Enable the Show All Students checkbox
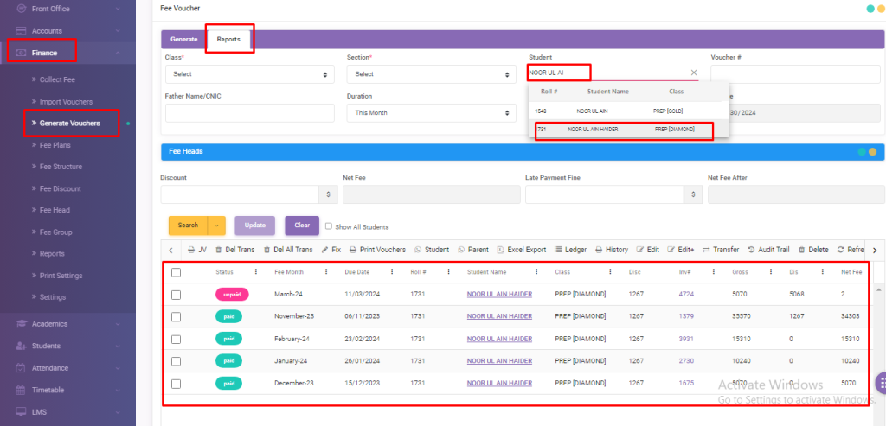This screenshot has height=426, width=886. [x=329, y=226]
